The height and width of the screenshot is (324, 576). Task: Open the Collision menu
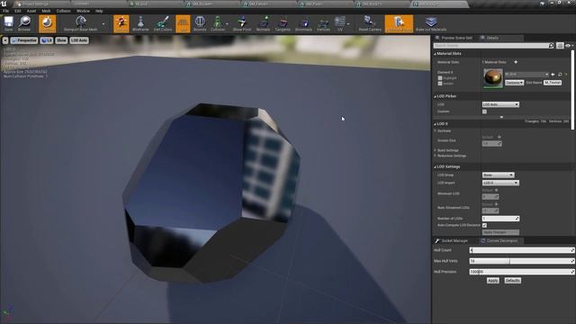point(64,11)
